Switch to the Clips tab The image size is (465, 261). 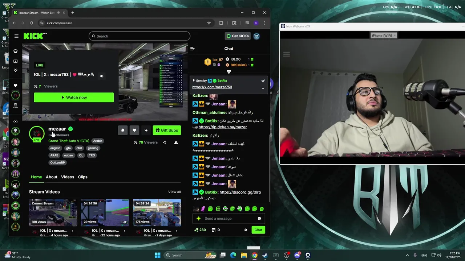tap(83, 177)
